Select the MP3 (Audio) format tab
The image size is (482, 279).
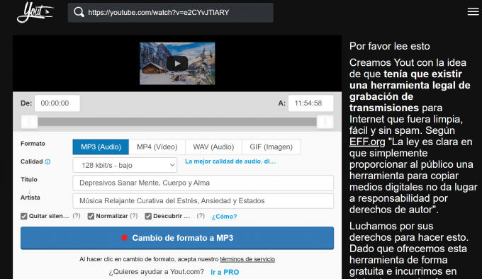point(101,147)
